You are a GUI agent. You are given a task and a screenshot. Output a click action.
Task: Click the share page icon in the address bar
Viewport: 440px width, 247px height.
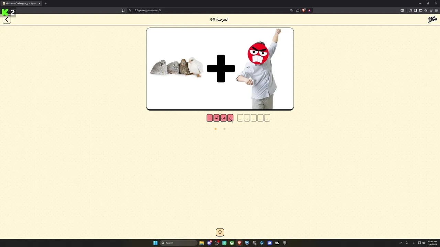(297, 10)
